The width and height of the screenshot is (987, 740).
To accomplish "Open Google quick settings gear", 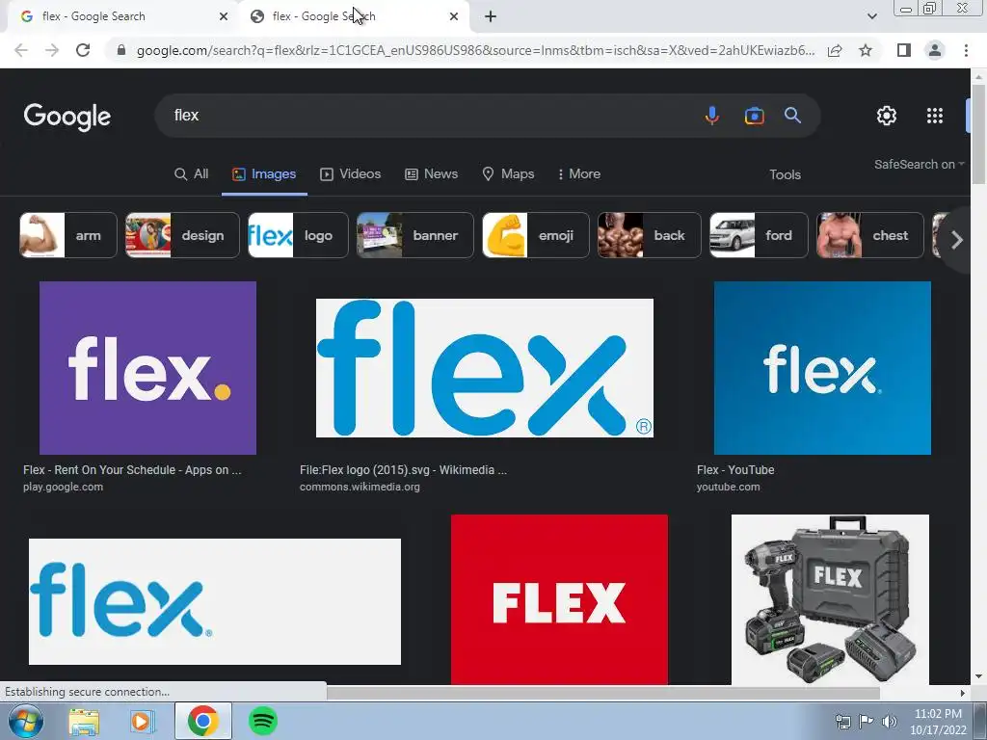I will coord(887,116).
